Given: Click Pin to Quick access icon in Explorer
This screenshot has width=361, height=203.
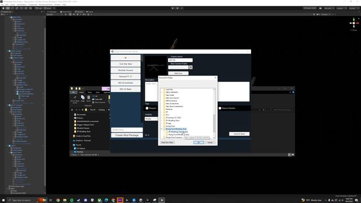Looking at the screenshot, I should 75,99.
